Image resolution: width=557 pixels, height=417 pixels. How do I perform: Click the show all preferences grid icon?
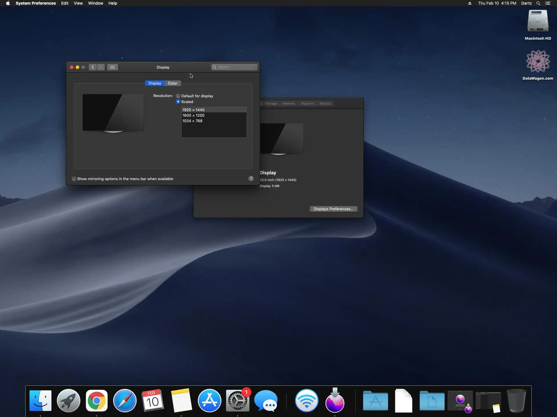(112, 67)
